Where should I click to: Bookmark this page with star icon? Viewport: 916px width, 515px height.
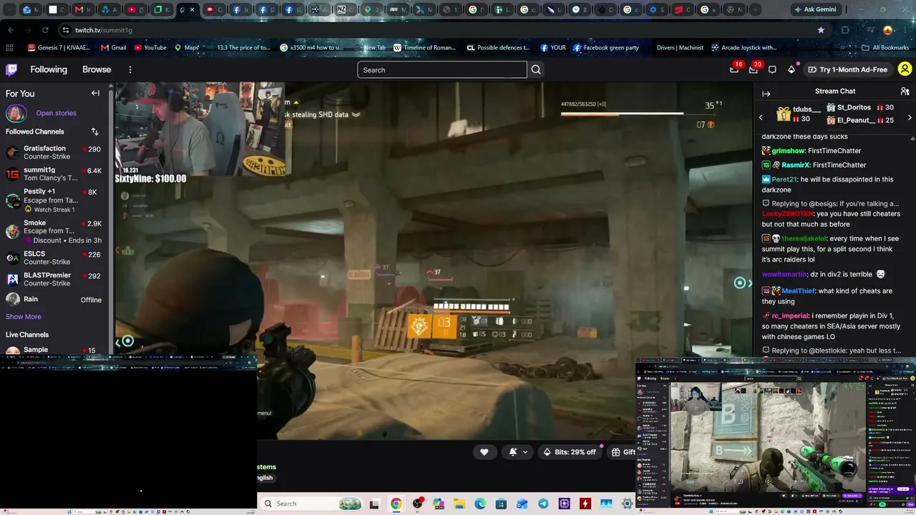[821, 30]
